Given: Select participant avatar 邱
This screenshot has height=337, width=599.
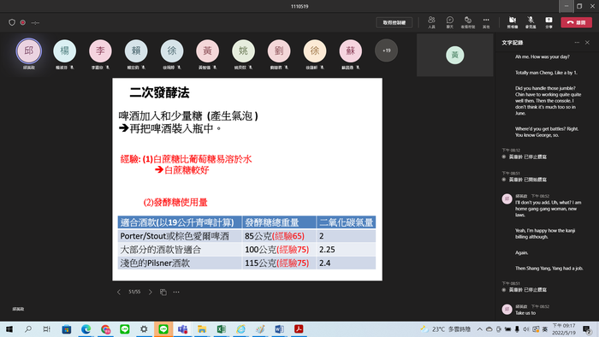Looking at the screenshot, I should 28,50.
